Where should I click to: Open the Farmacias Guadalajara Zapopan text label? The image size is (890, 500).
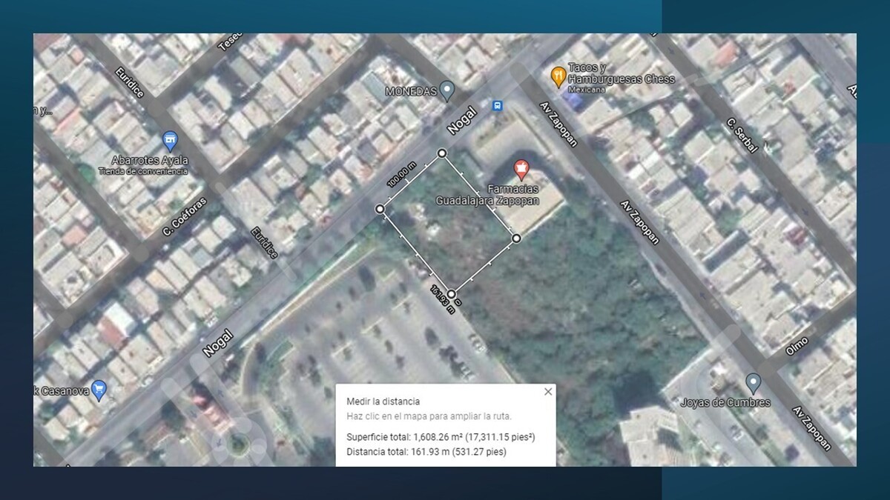(487, 195)
